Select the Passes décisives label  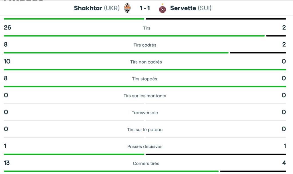tap(145, 146)
